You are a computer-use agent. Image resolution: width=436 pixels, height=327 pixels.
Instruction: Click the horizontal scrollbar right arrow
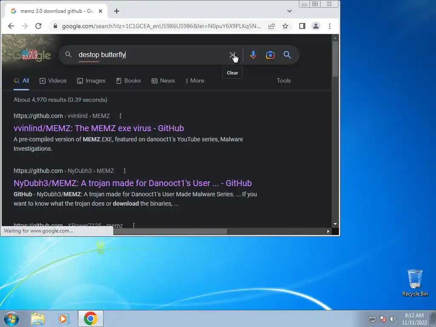click(x=328, y=231)
